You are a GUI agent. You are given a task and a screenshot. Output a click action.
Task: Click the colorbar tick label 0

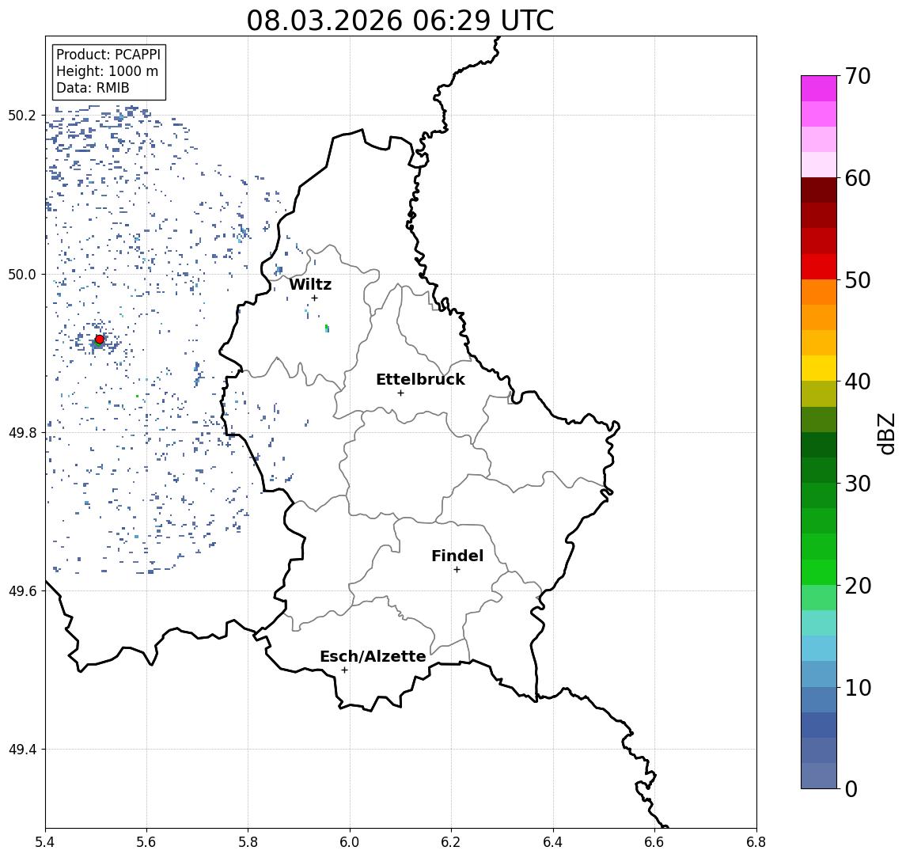click(x=851, y=788)
